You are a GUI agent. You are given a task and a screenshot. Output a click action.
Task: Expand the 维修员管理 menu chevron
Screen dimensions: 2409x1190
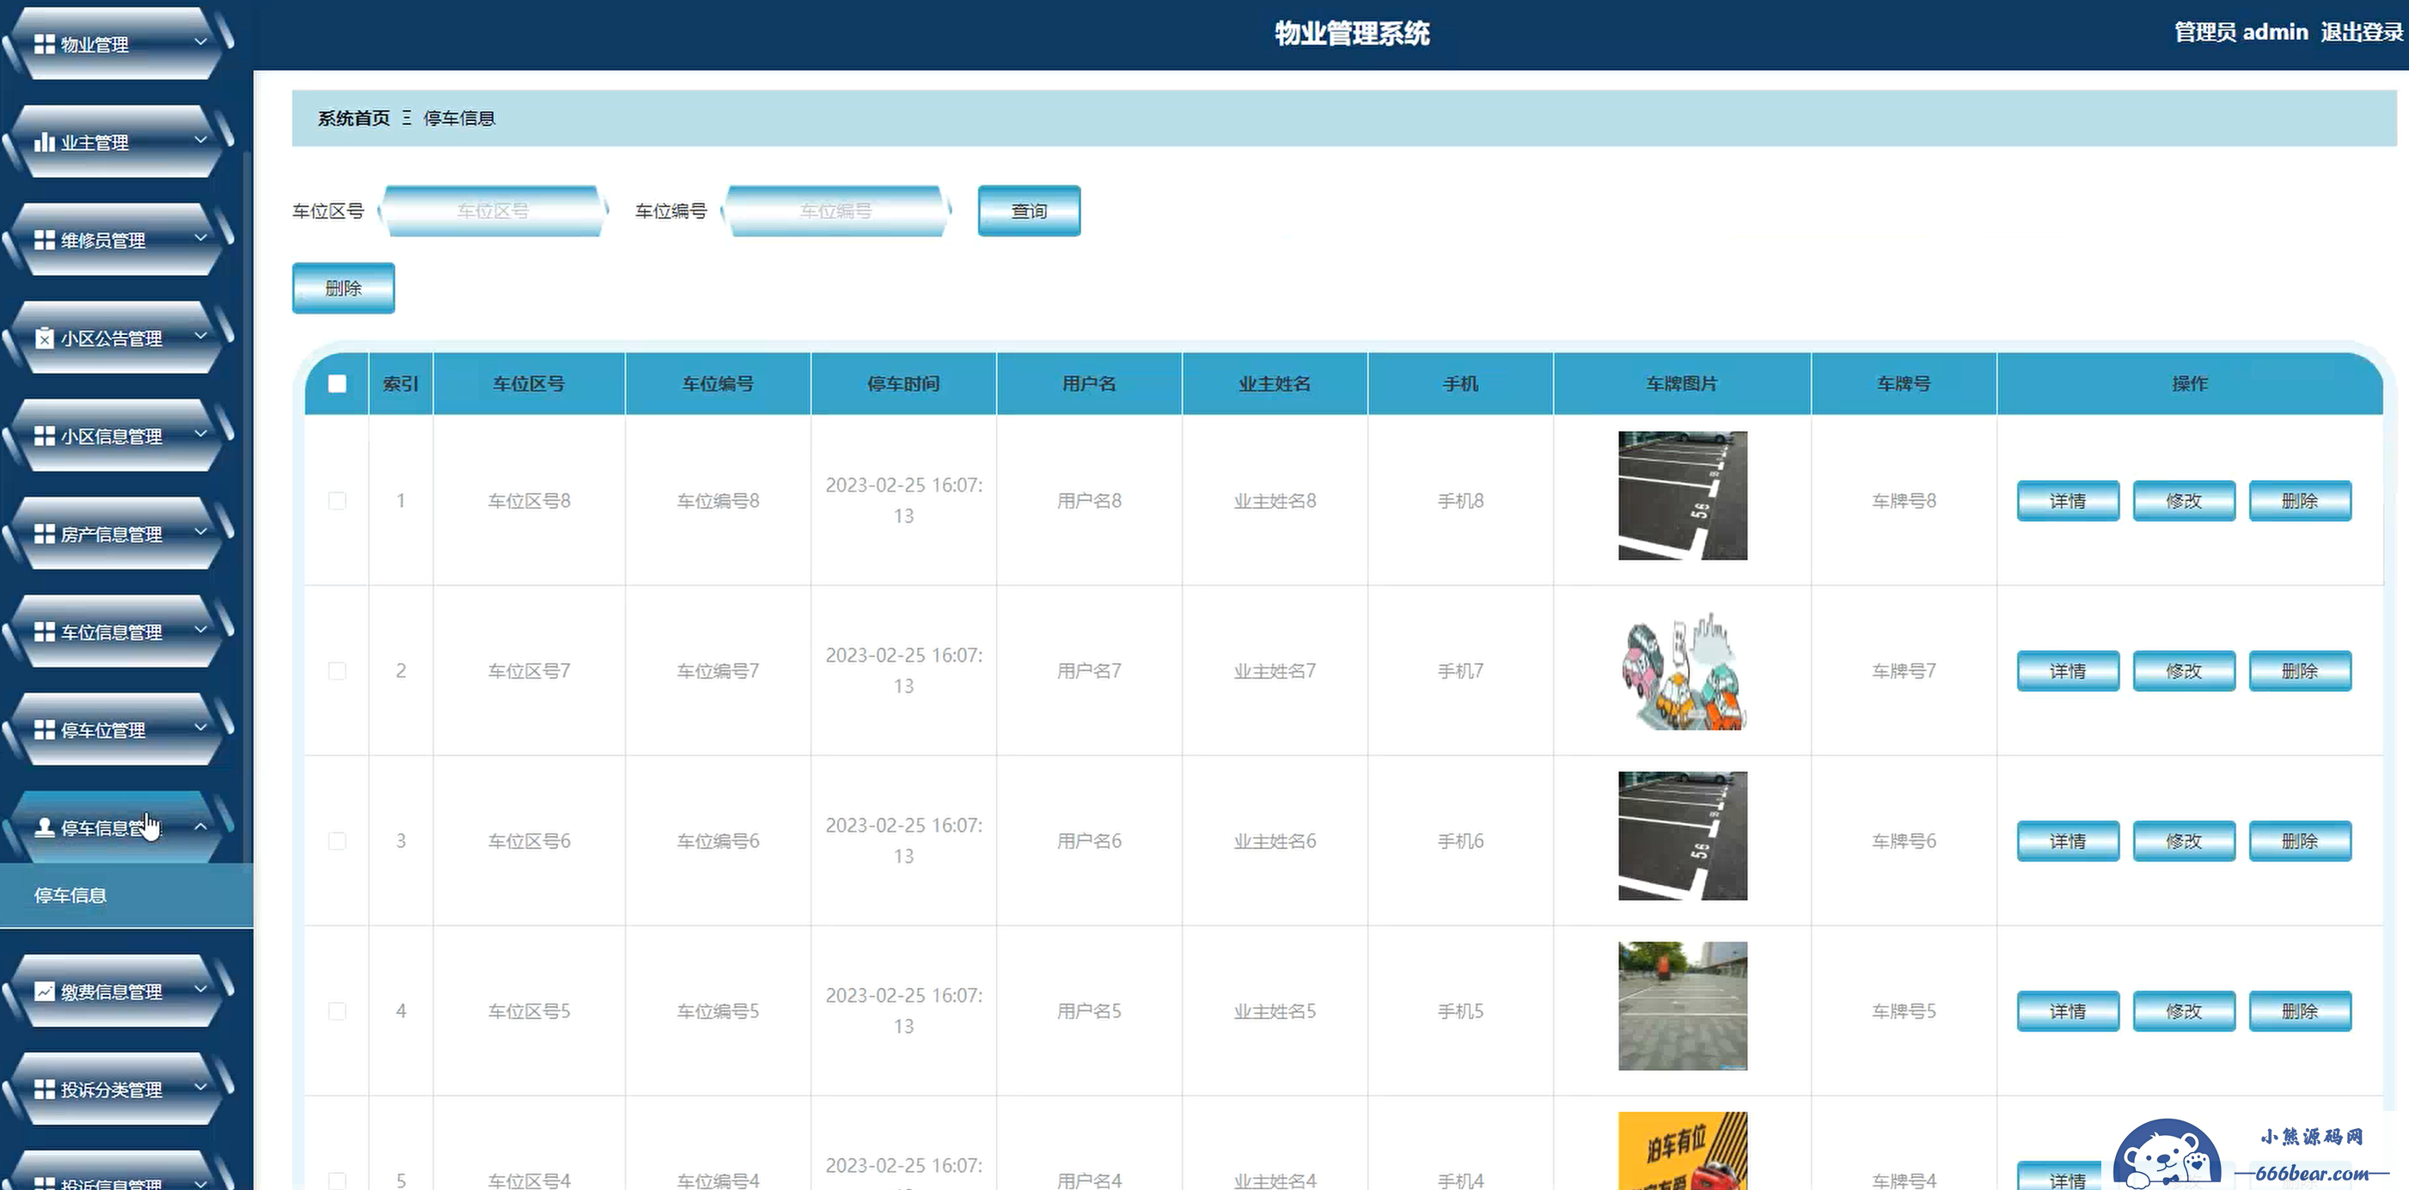click(200, 238)
